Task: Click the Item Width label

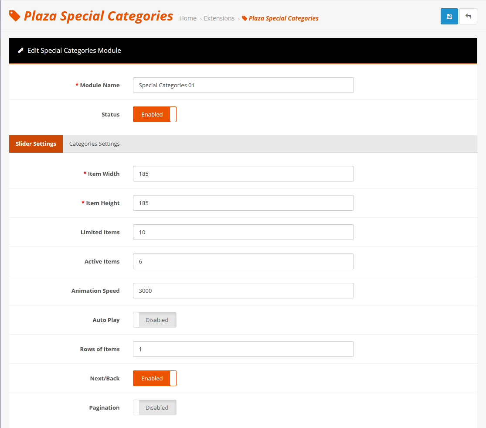Action: (x=104, y=174)
